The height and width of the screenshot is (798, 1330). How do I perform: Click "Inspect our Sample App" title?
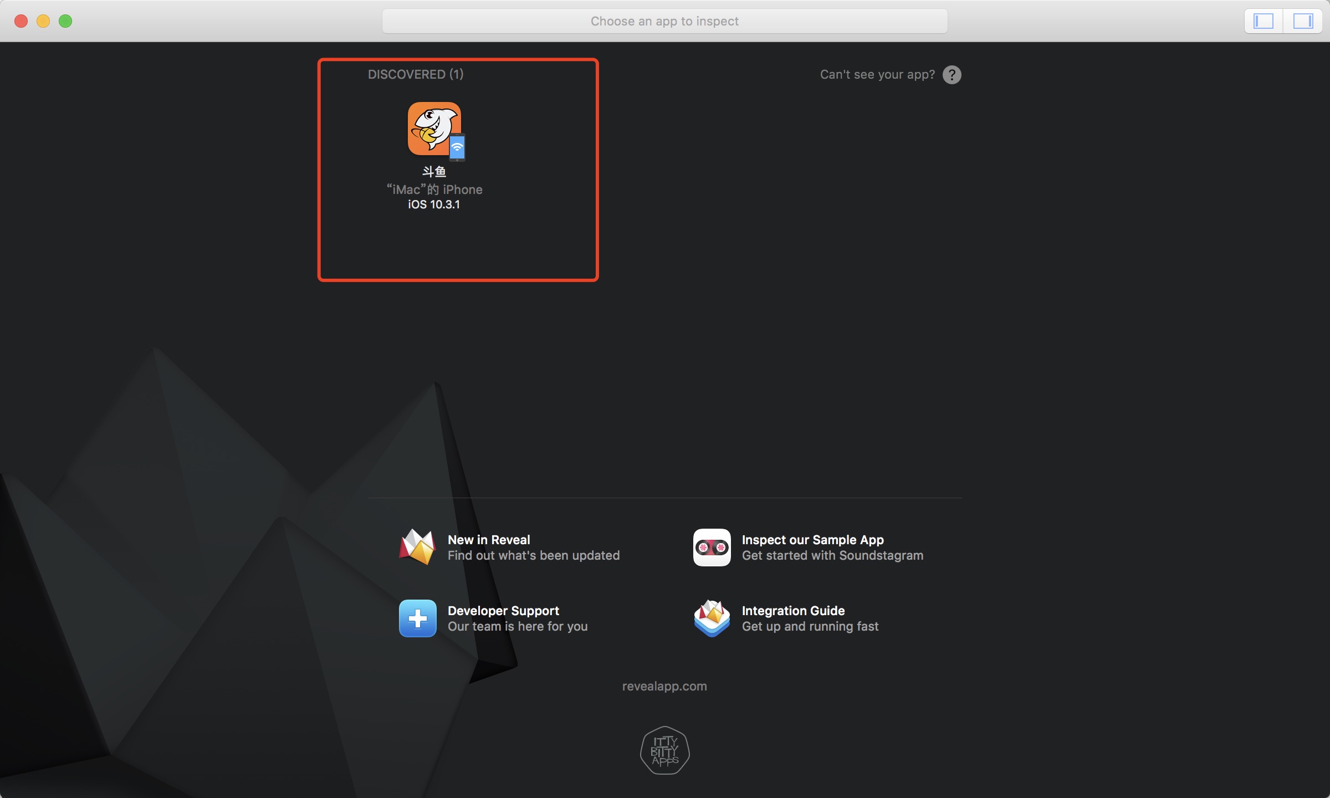(x=812, y=540)
